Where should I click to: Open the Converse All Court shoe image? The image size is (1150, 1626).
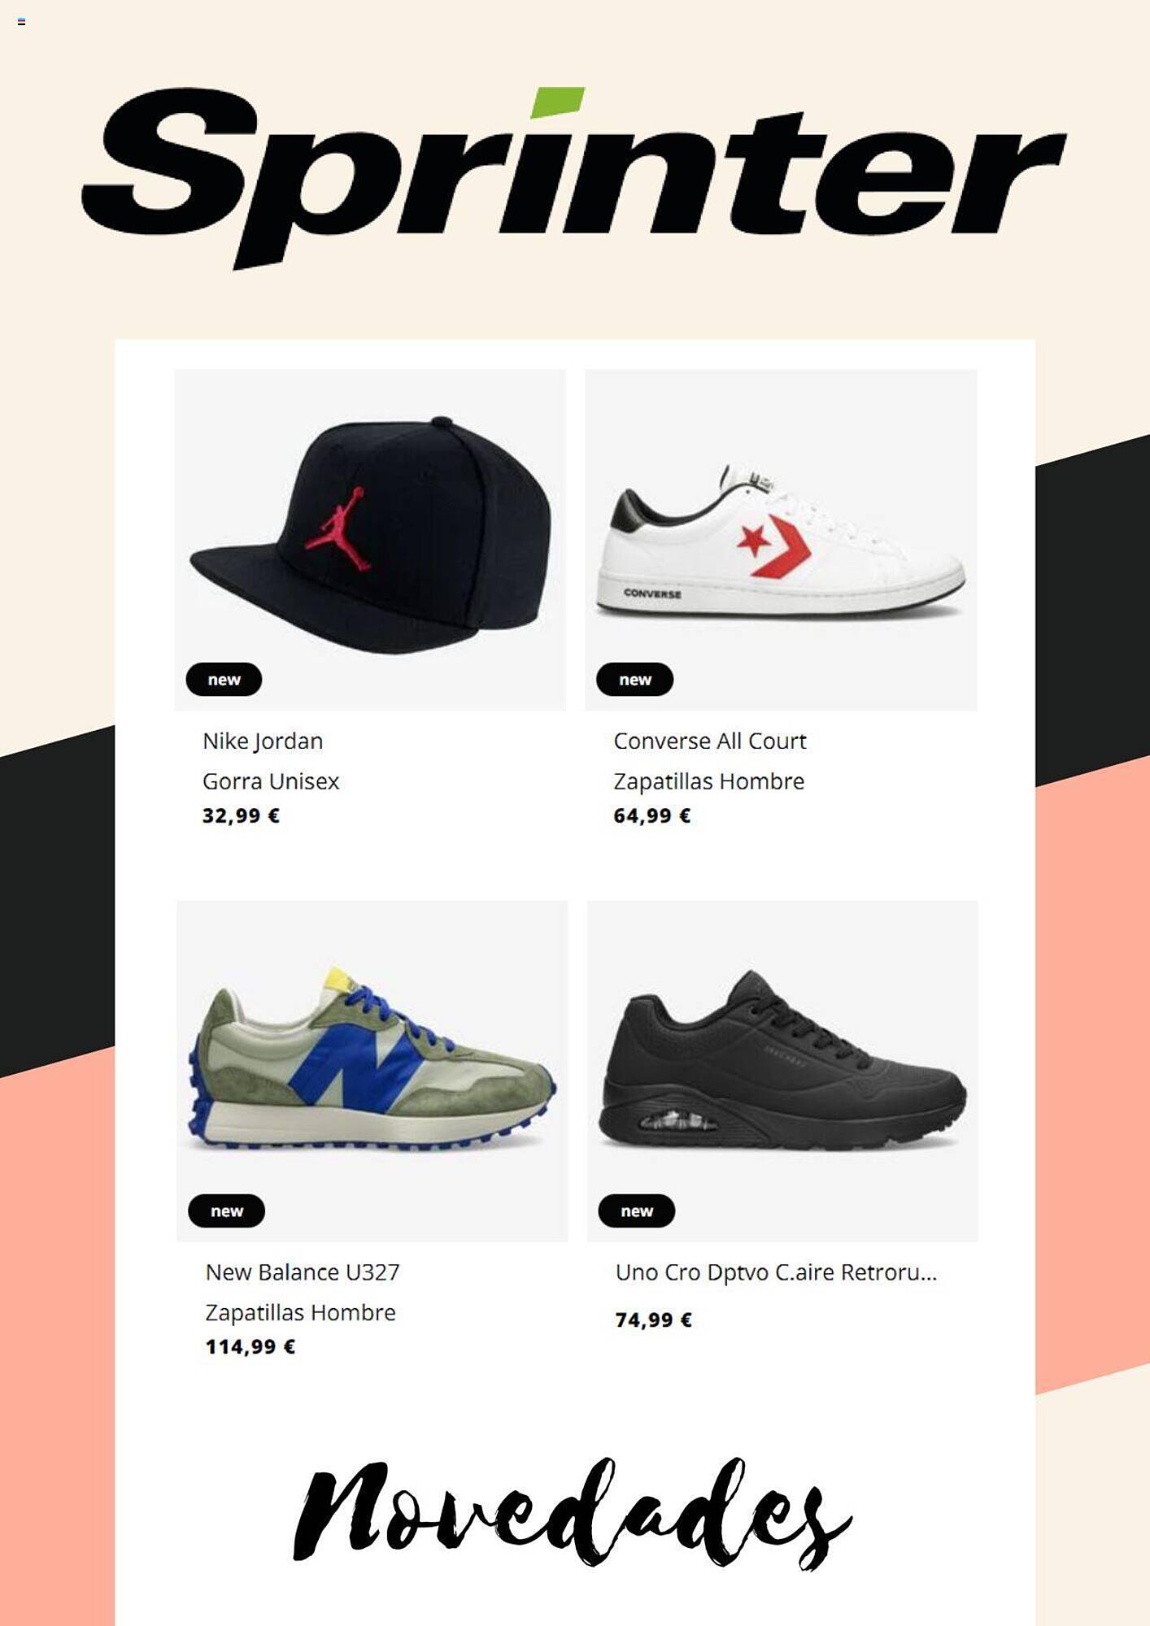781,540
